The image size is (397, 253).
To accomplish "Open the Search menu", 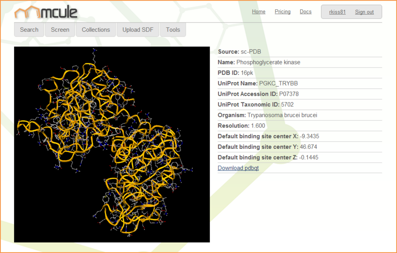I will pos(29,30).
